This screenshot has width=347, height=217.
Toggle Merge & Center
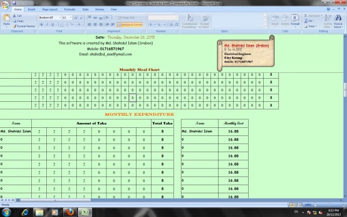coord(130,24)
